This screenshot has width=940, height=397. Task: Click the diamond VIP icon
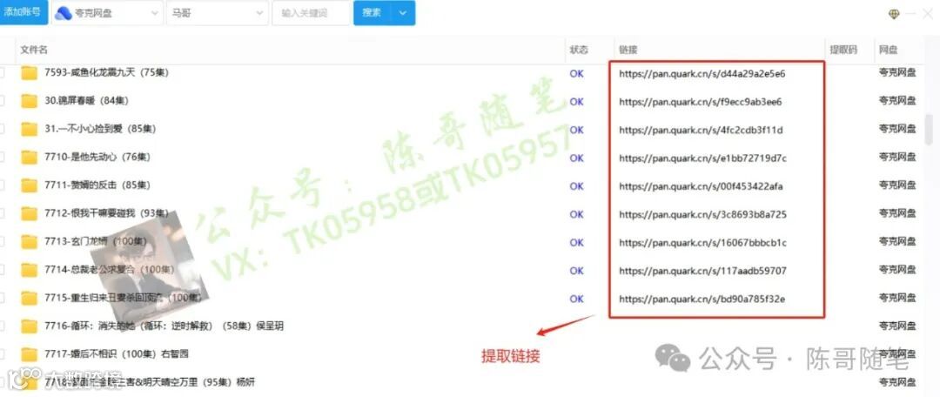point(895,15)
